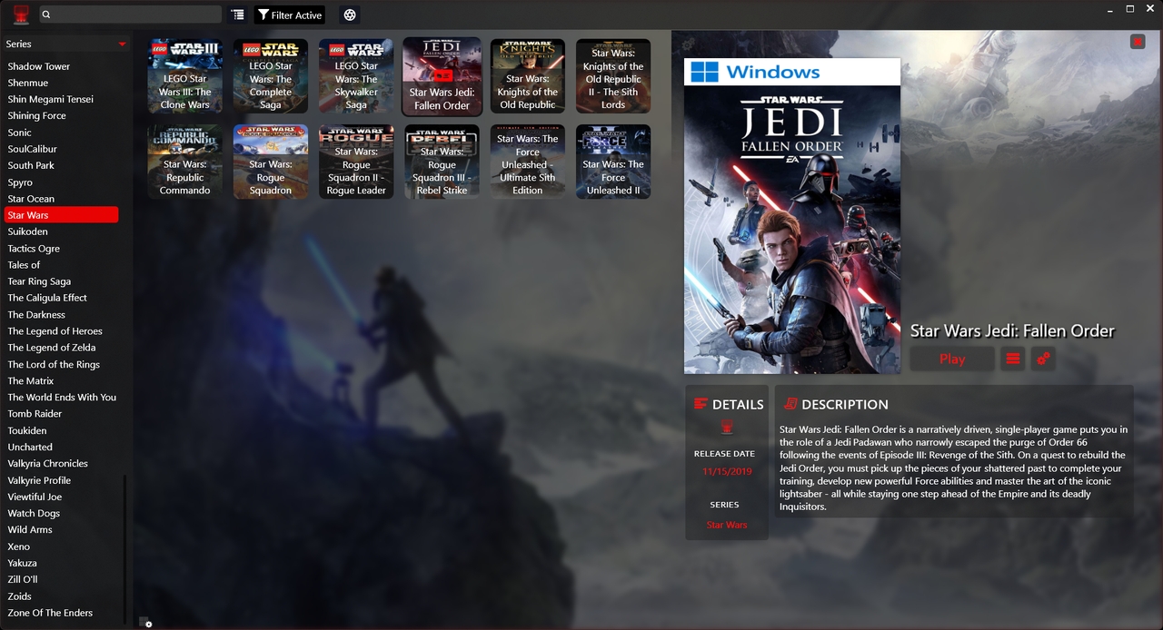Click the 11/15/2019 release date link
The height and width of the screenshot is (630, 1163).
pos(727,472)
